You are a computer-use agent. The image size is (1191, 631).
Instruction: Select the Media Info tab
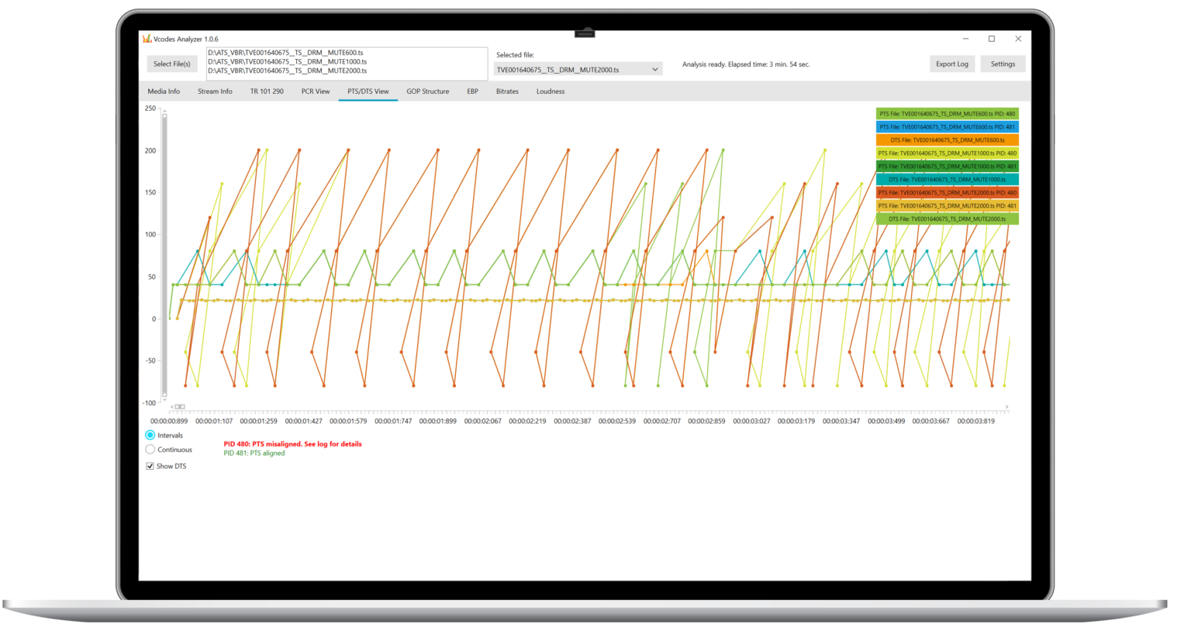pyautogui.click(x=163, y=91)
